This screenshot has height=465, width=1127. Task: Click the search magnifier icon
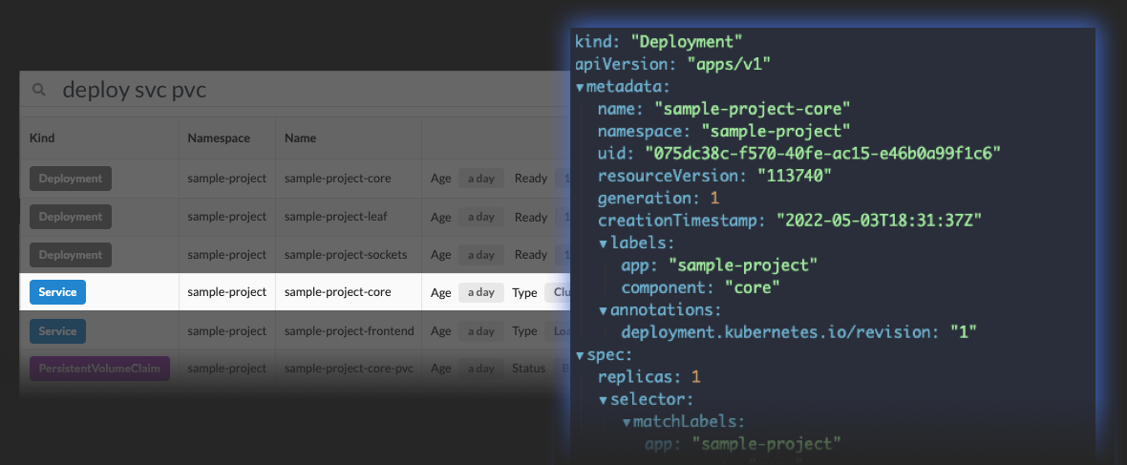point(39,90)
